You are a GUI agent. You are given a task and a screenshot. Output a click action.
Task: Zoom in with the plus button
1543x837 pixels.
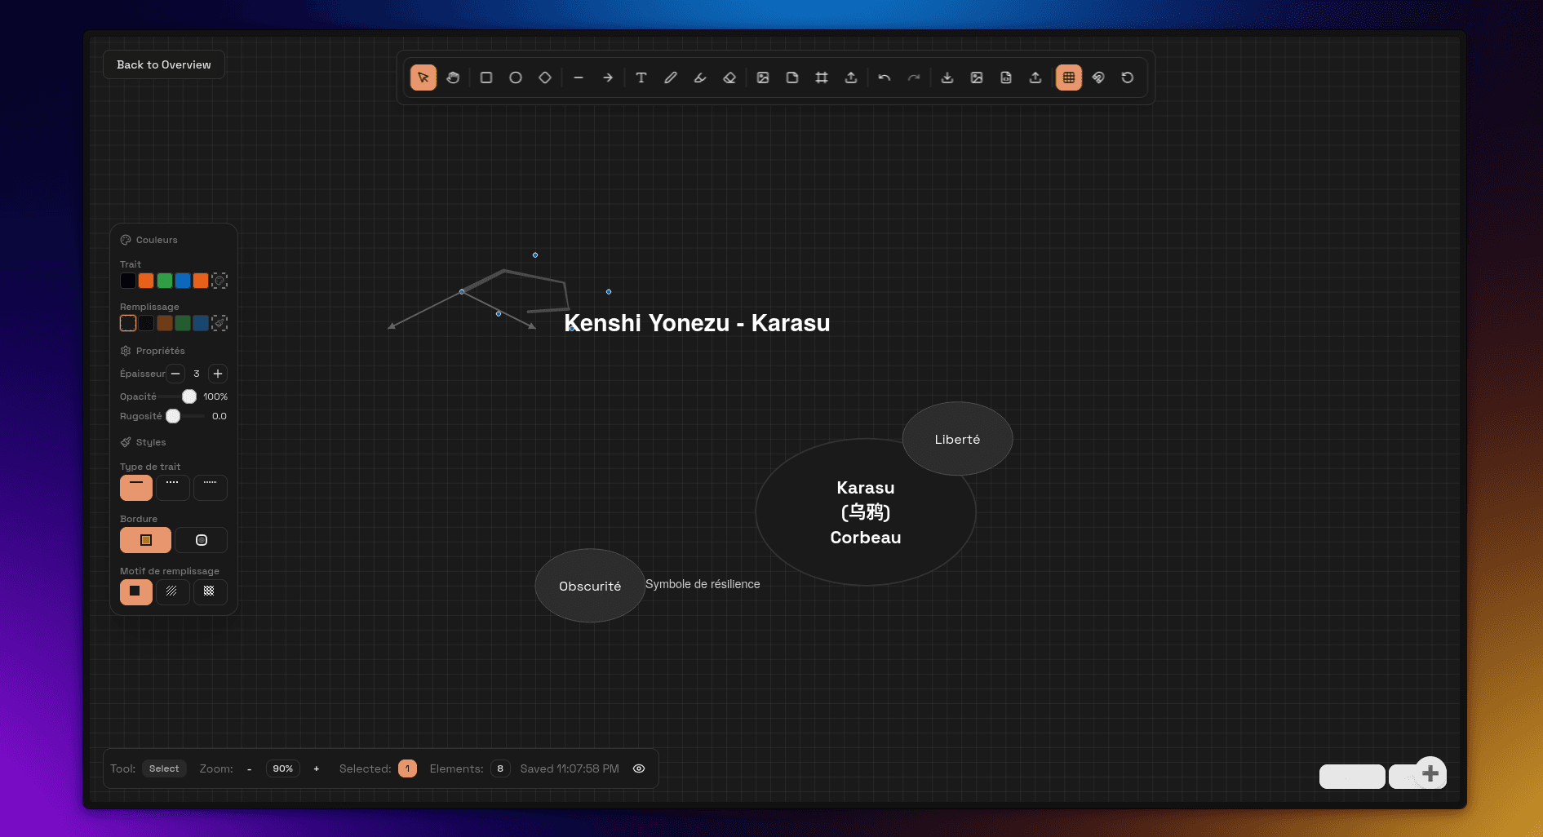click(317, 768)
